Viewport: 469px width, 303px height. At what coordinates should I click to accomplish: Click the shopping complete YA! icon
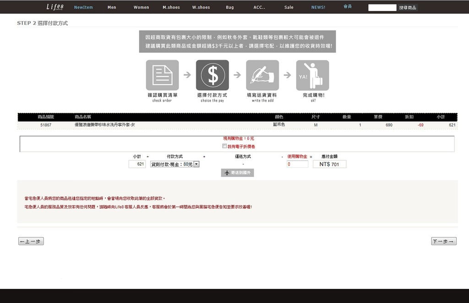(312, 75)
